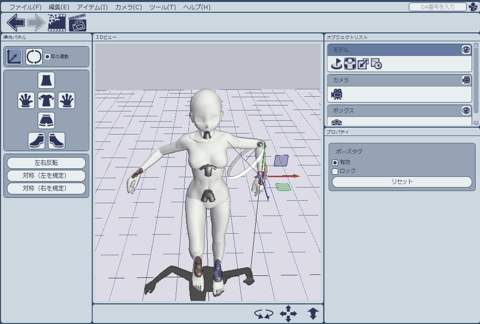
Task: Toggle the 肩の連動 option
Action: 48,56
